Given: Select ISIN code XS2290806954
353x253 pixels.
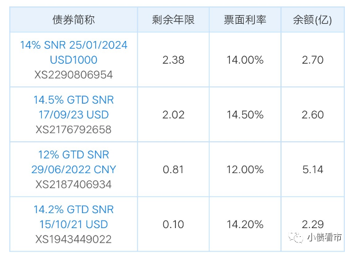Looking at the screenshot, I should click(74, 75).
